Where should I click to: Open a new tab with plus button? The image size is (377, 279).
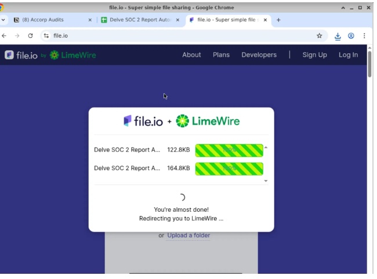(278, 20)
